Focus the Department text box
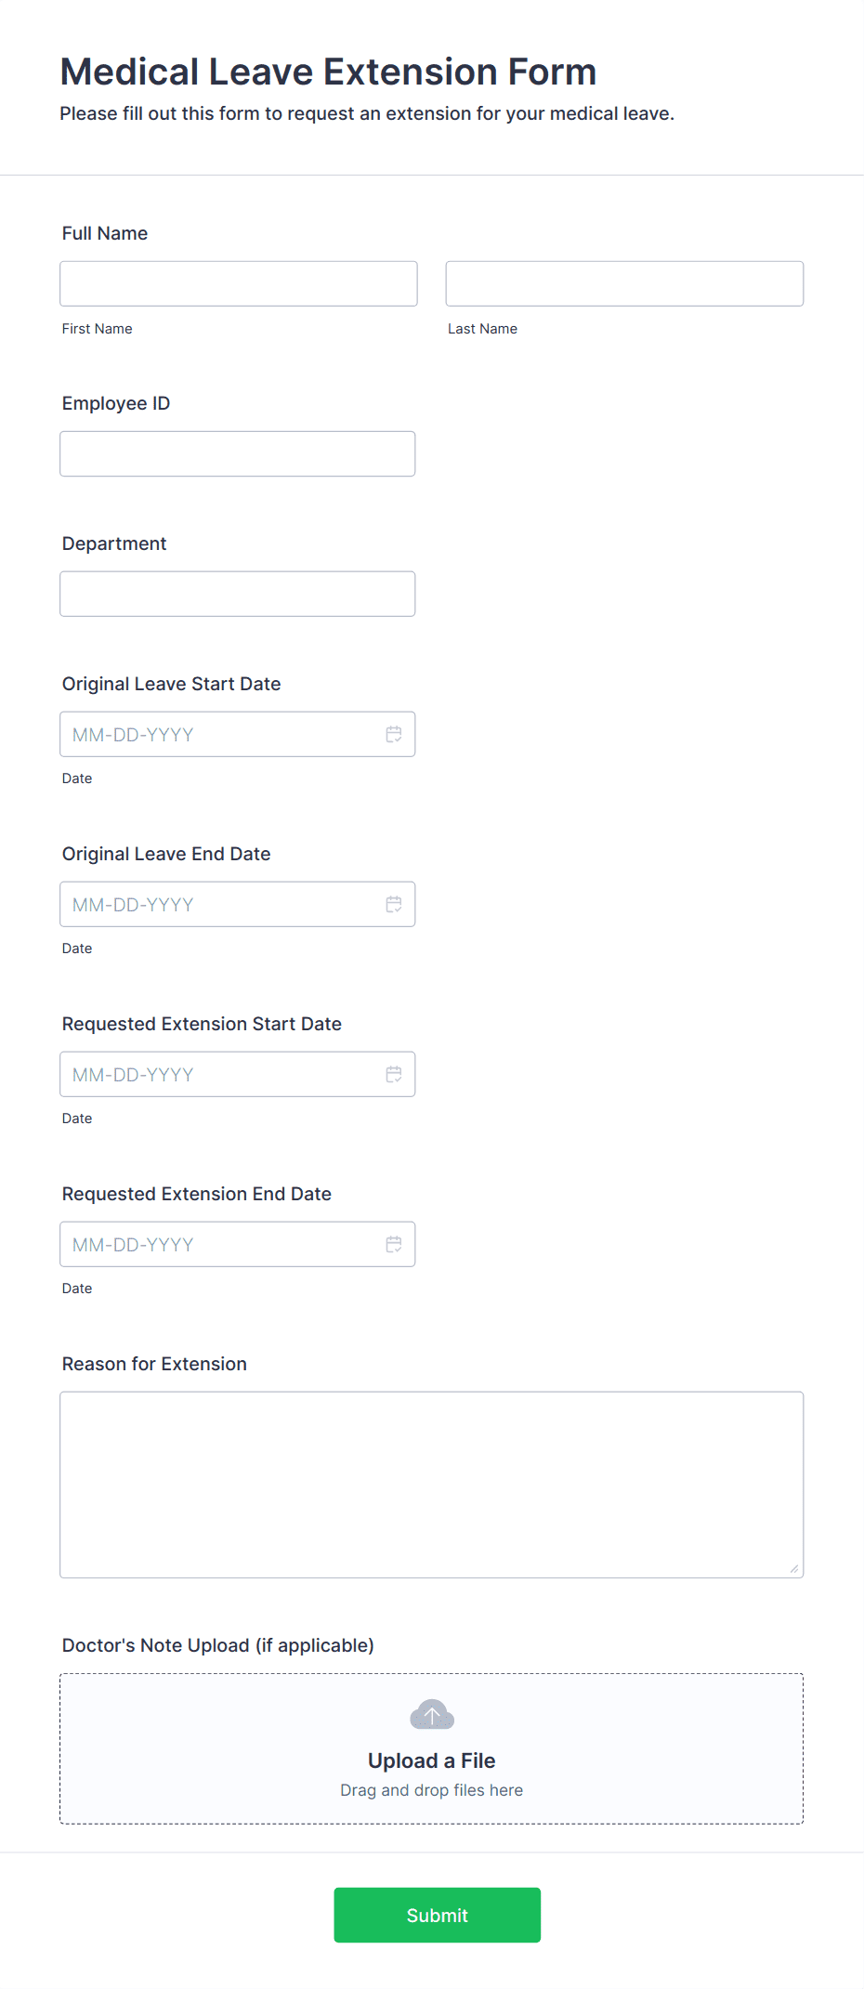This screenshot has height=1989, width=864. tap(238, 594)
